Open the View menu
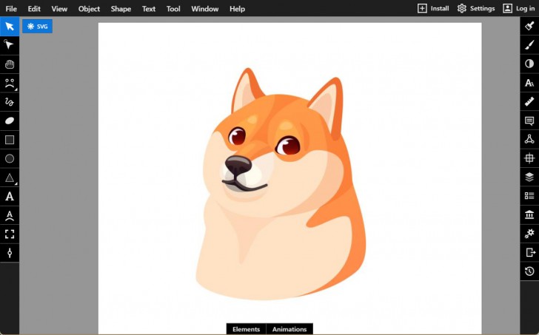 pos(59,9)
